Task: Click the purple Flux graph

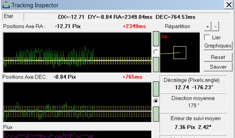Action: coord(77,134)
